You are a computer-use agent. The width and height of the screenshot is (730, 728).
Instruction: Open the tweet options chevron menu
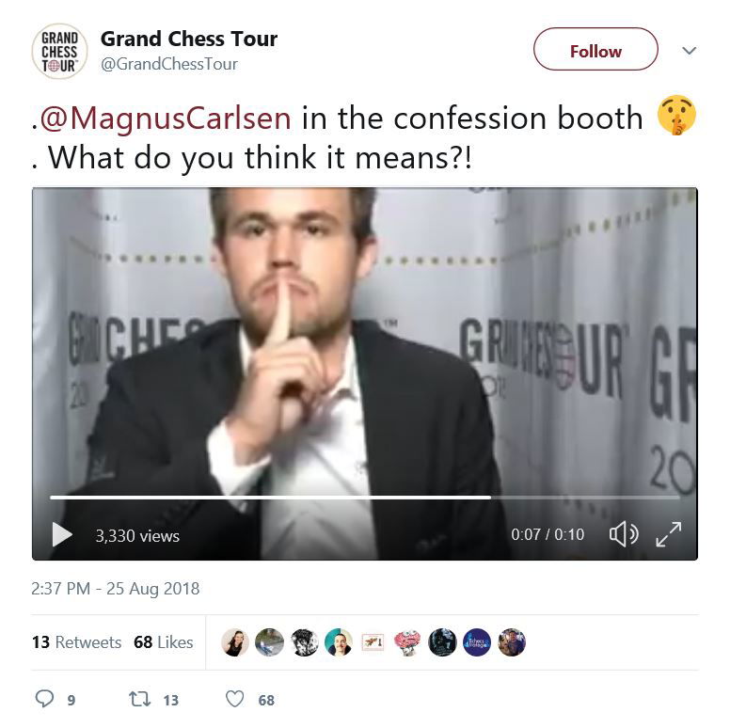[689, 51]
